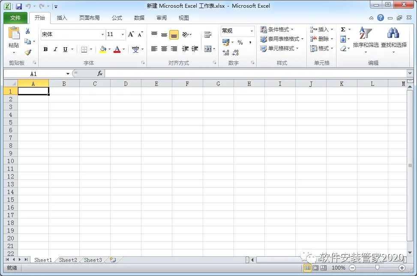Click the 条件格式 button
Image resolution: width=417 pixels, height=276 pixels.
point(277,29)
